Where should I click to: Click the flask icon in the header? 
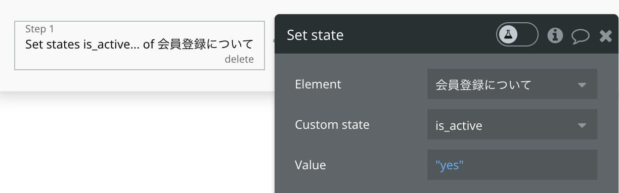pyautogui.click(x=508, y=34)
